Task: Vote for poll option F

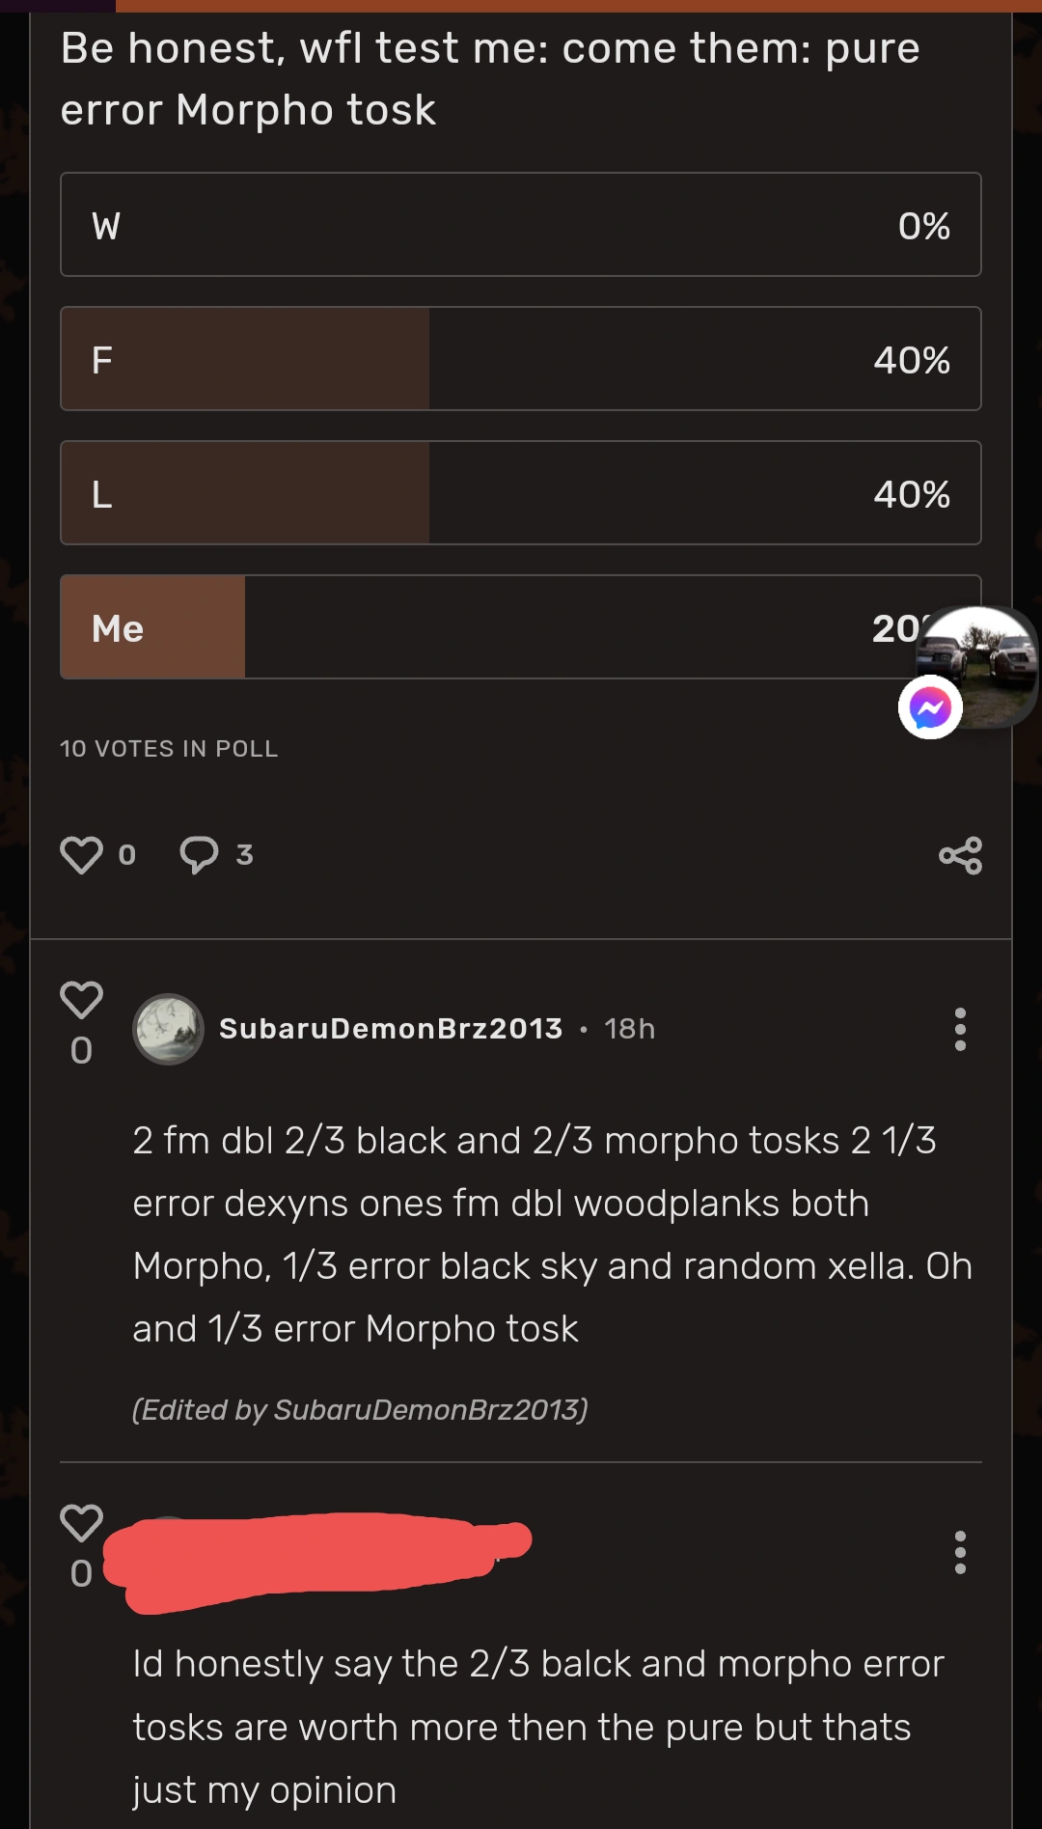Action: 521,359
